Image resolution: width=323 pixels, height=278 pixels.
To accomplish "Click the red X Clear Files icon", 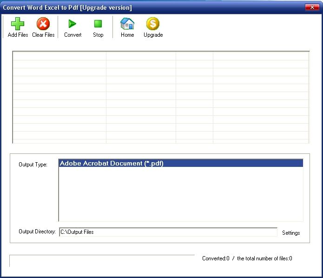I will point(43,24).
